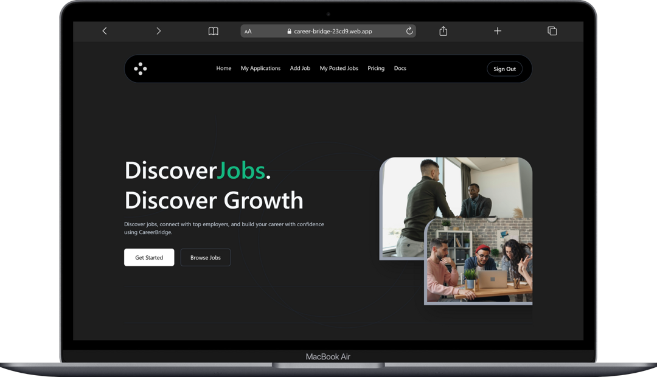Open a new tab with the plus icon
The image size is (657, 377).
(x=497, y=31)
